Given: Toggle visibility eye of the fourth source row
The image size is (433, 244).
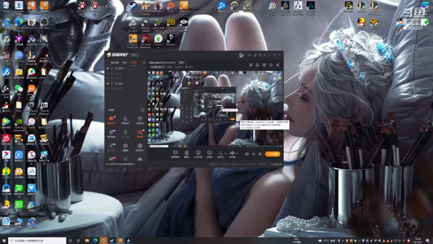Looking at the screenshot, I should (108, 84).
